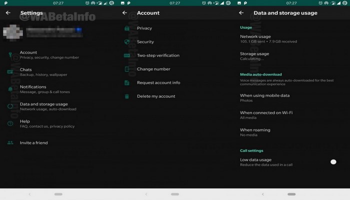The image size is (350, 200).
Task: Click the Invite a friend people icon
Action: [x=10, y=143]
